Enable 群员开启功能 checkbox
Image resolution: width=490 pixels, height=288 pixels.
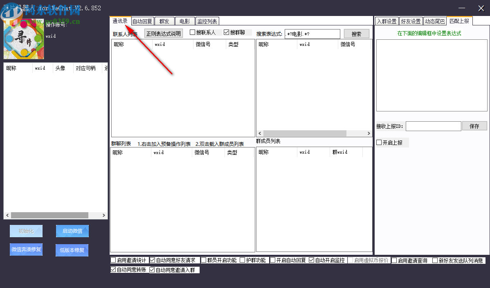coord(203,260)
